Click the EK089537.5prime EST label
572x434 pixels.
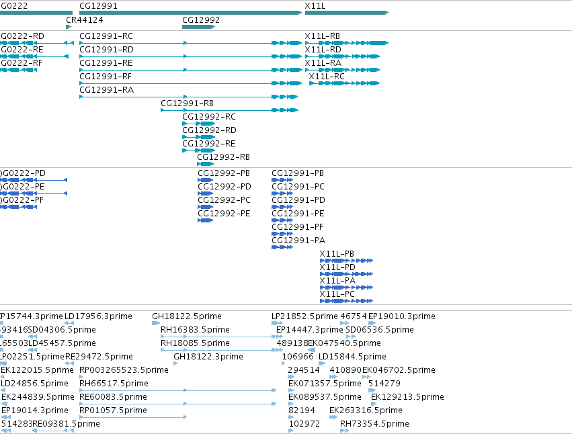point(325,398)
